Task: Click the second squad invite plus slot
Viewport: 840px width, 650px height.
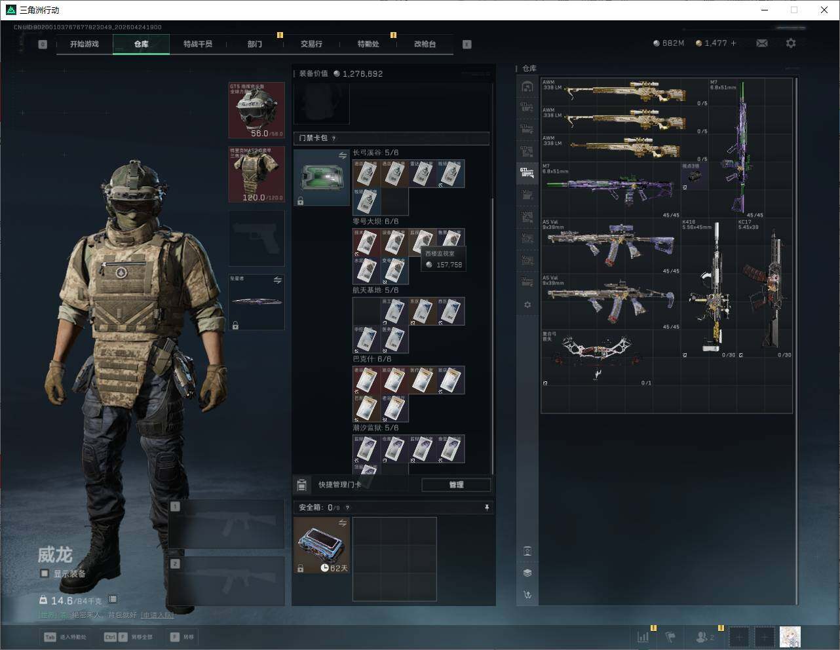Action: 764,637
